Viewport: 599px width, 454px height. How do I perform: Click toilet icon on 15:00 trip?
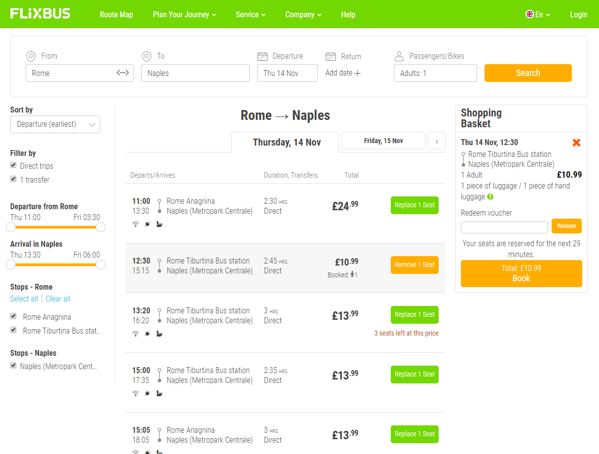pos(159,393)
